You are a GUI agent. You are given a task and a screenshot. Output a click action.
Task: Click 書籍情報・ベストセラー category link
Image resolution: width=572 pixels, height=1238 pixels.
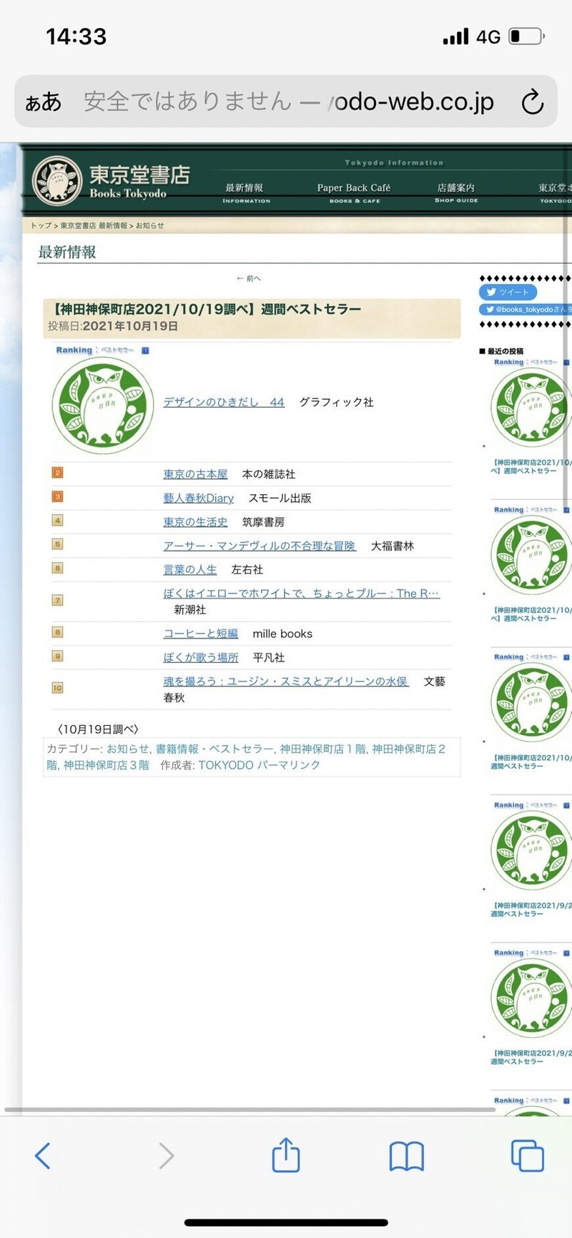point(214,749)
